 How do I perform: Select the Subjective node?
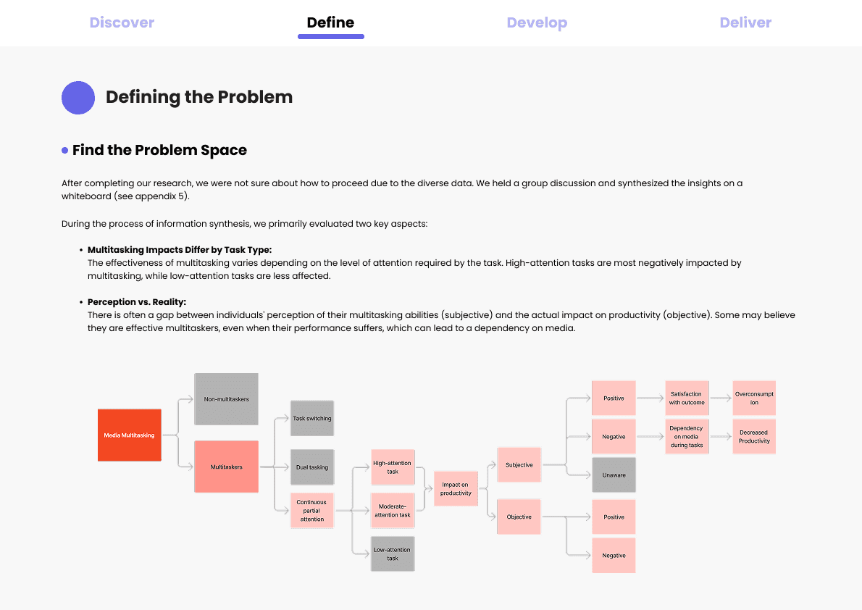pos(519,465)
